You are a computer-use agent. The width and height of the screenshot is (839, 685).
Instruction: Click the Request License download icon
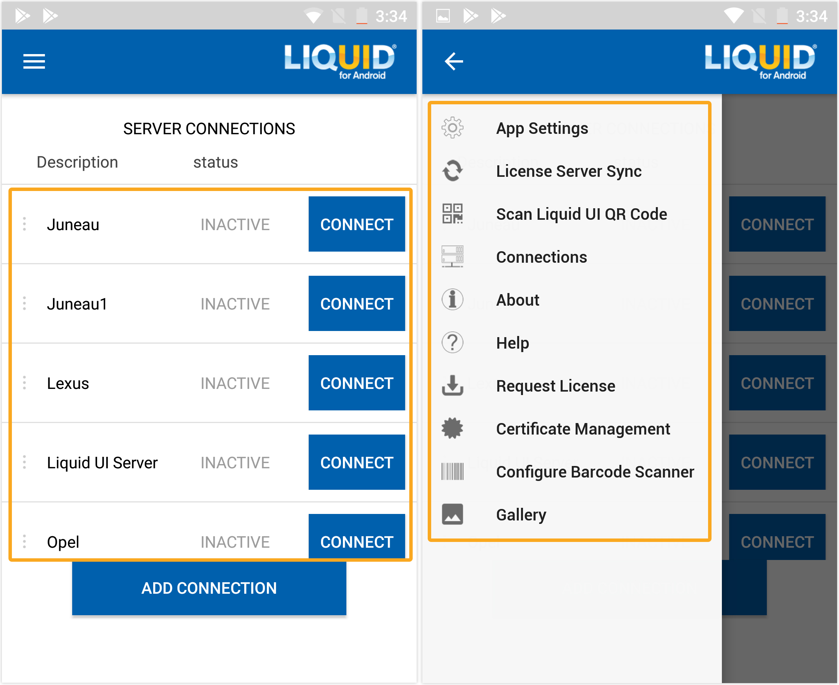(452, 385)
